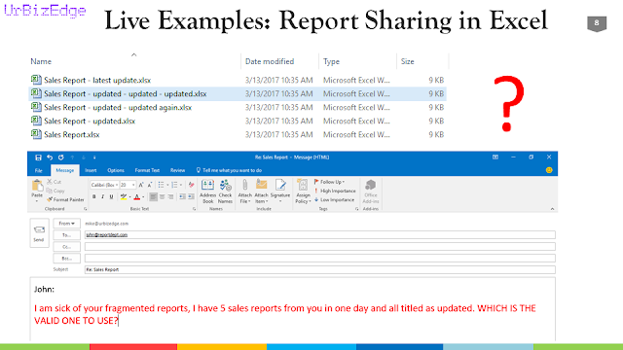Align text to the left
The height and width of the screenshot is (350, 623).
click(x=153, y=196)
